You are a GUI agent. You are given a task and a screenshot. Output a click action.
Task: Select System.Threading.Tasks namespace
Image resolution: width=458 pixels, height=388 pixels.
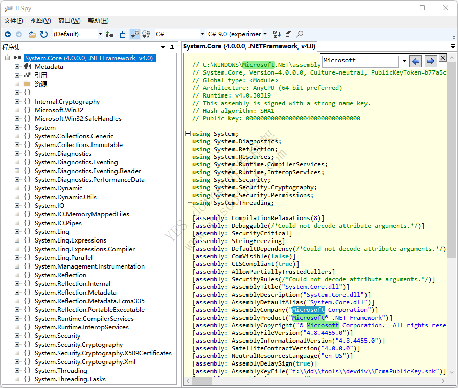70,379
